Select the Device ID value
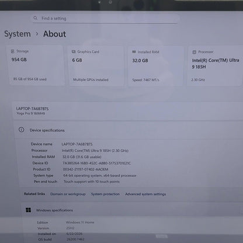Viewport: 243px width, 243px height. pyautogui.click(x=96, y=163)
